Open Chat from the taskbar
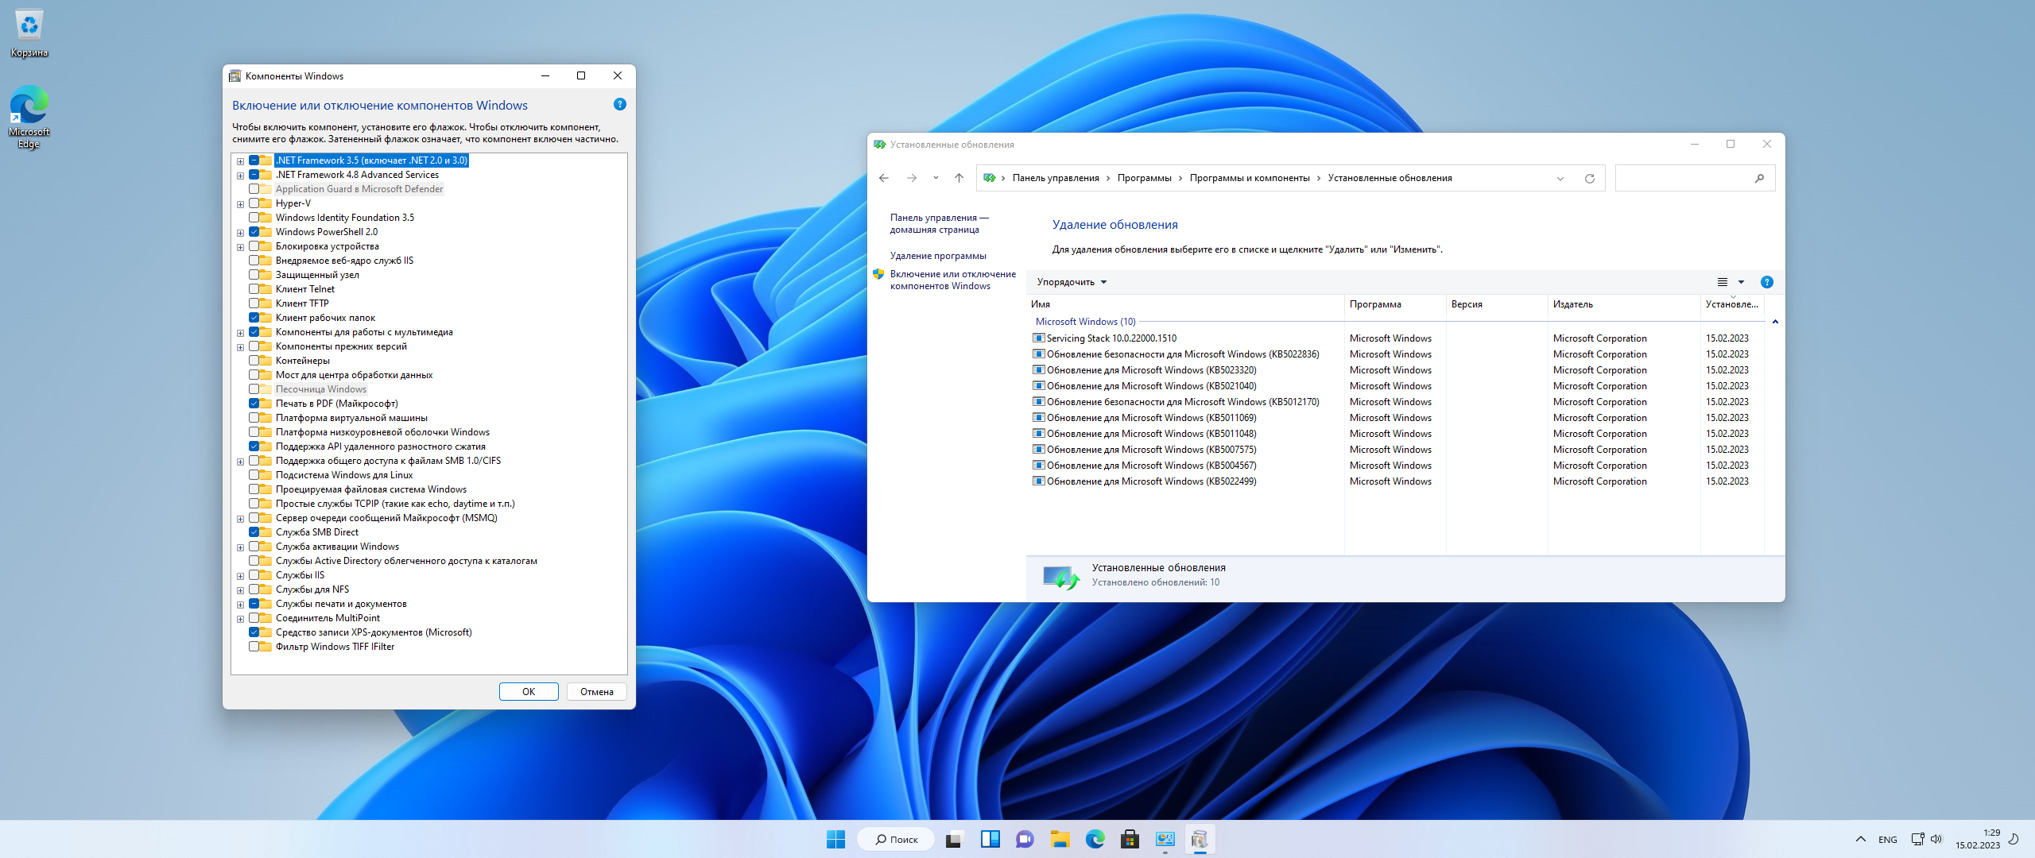Image resolution: width=2035 pixels, height=858 pixels. point(1025,839)
